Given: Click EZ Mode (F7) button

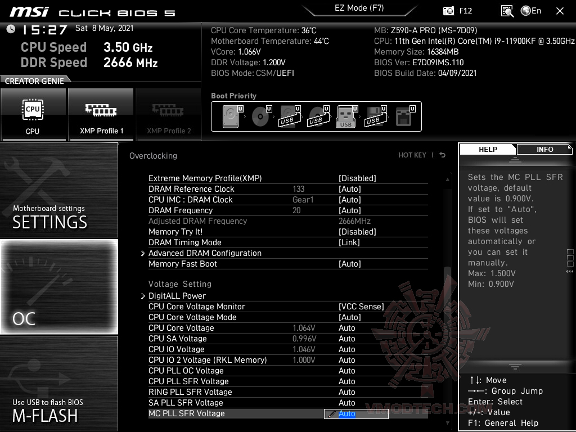Looking at the screenshot, I should tap(359, 8).
